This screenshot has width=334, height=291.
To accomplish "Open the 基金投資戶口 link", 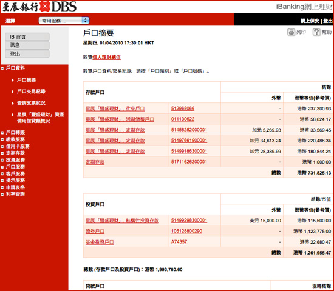I will (100, 242).
